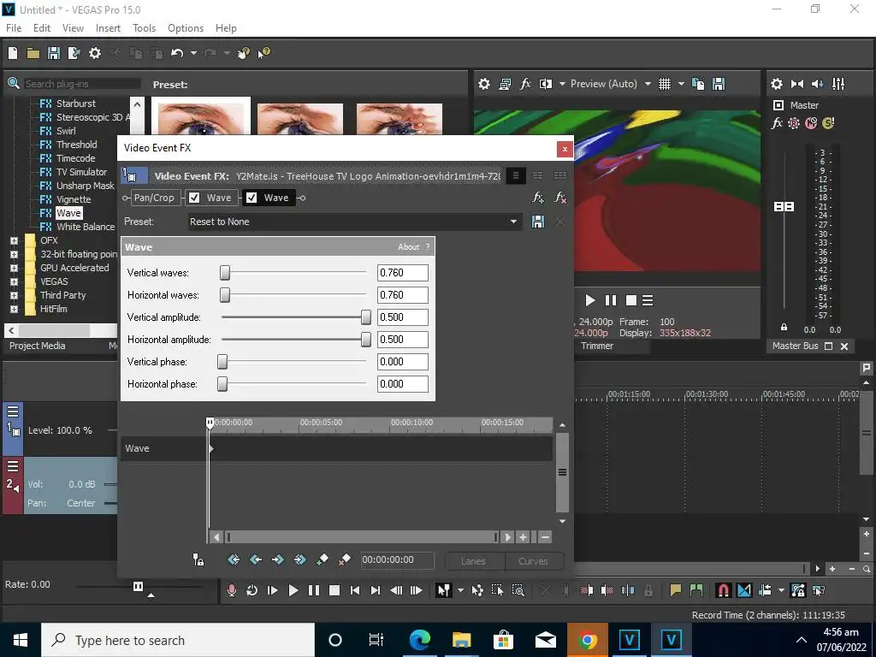This screenshot has height=657, width=876.
Task: Click Vertical phase slider handle
Action: click(222, 362)
